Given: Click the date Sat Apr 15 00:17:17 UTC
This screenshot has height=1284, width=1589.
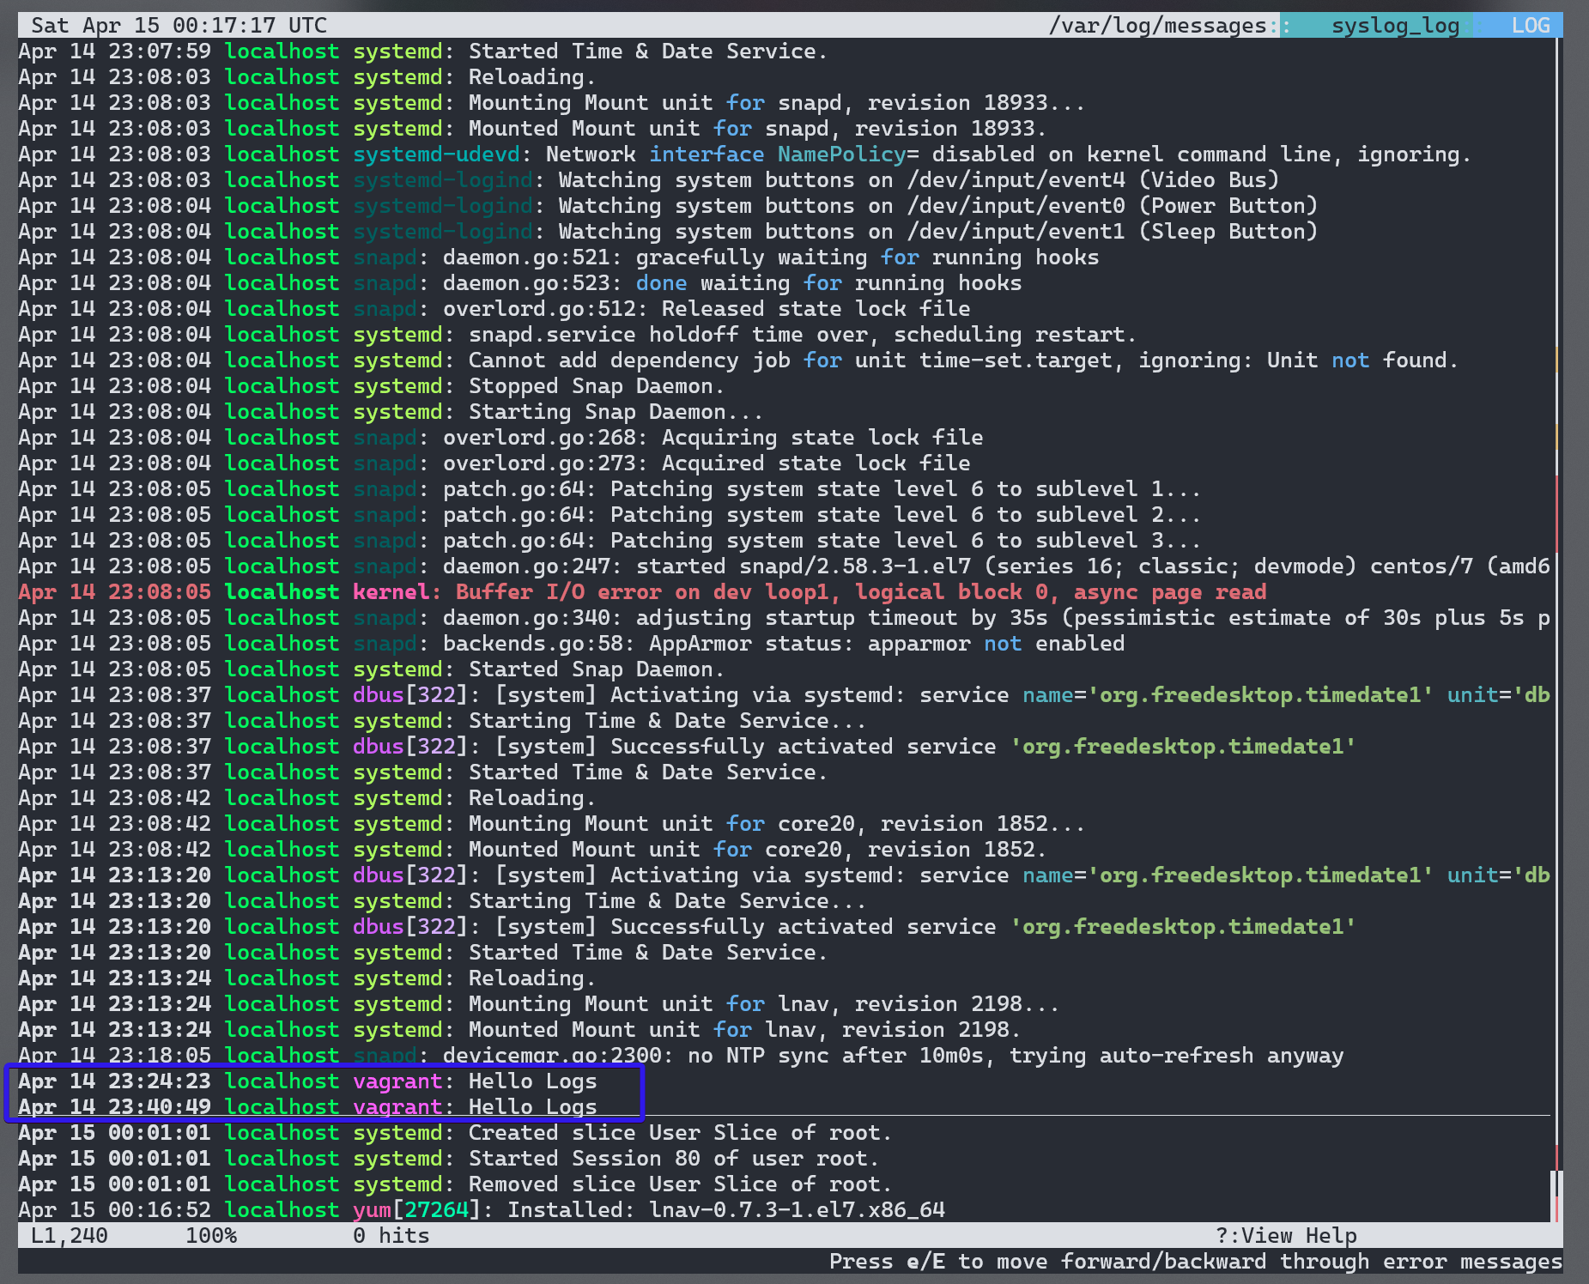Looking at the screenshot, I should coord(179,26).
